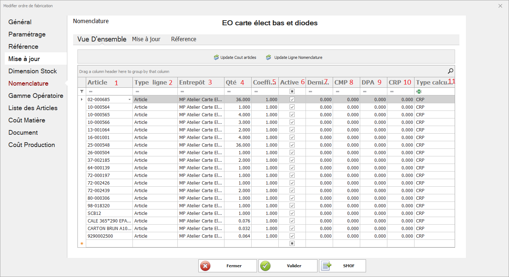
Task: Click the SMOF document-plus icon
Action: coord(326,266)
